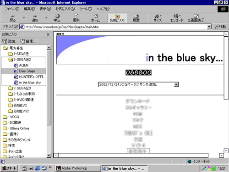Screen dimensions: 229x172
Task: Open the 編集(E) menu
Action: tap(29, 9)
